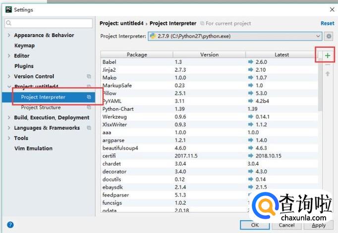Sort by the Version column header
Image resolution: width=338 pixels, height=233 pixels.
tap(209, 54)
